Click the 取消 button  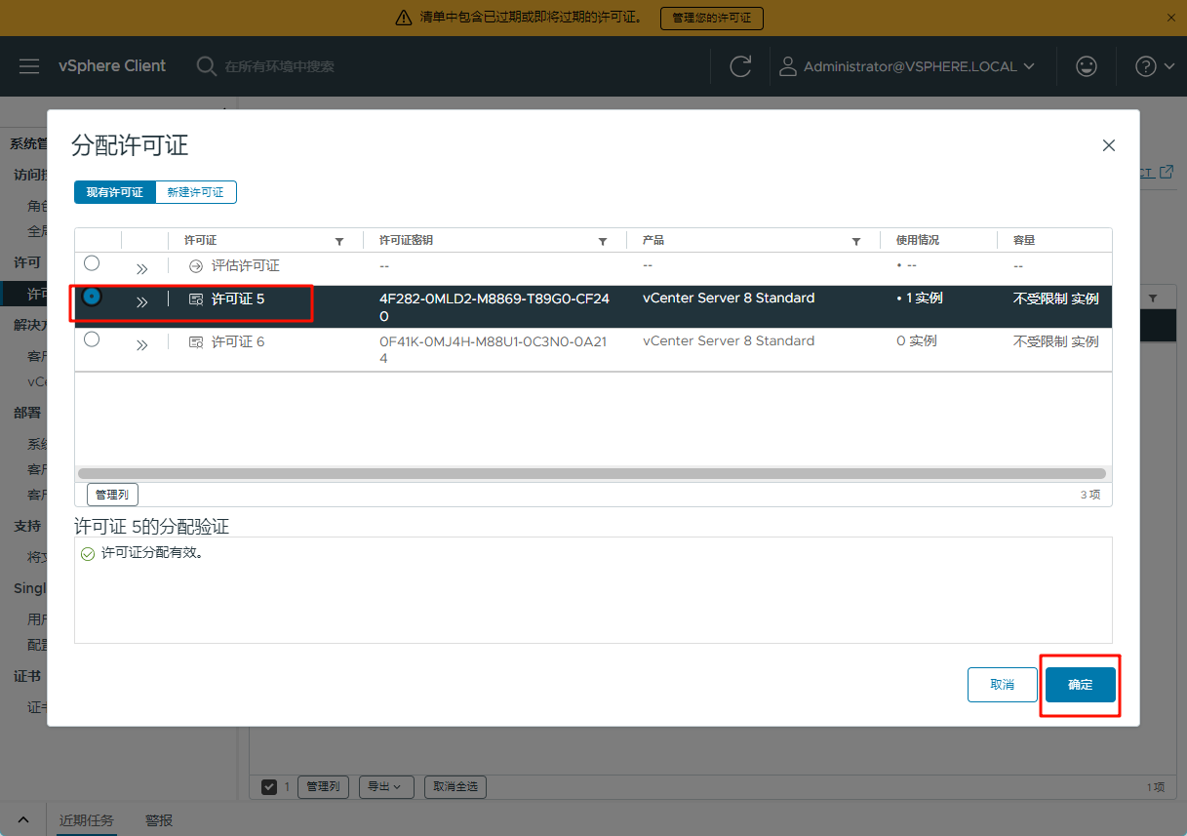pyautogui.click(x=1003, y=685)
